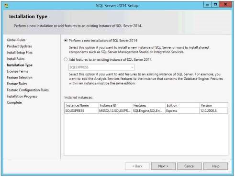Select Complete step in sidebar

[14, 102]
